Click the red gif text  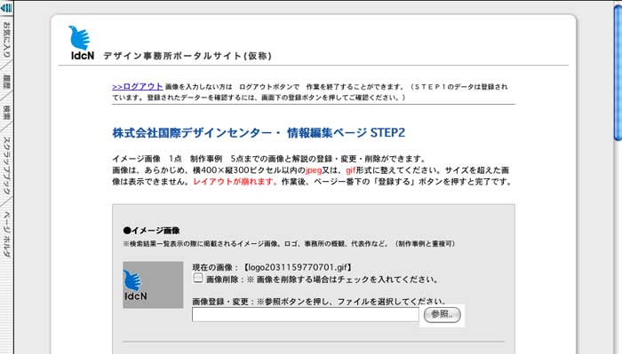pos(351,170)
